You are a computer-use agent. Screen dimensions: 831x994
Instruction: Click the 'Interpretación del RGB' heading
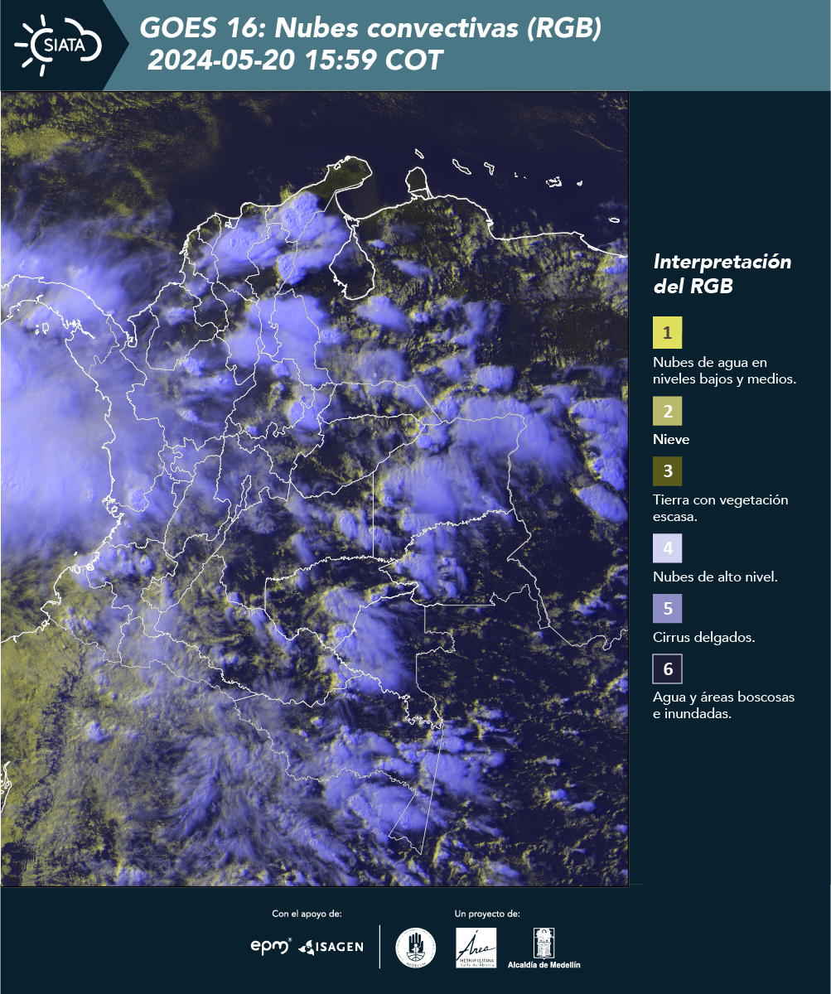click(722, 274)
